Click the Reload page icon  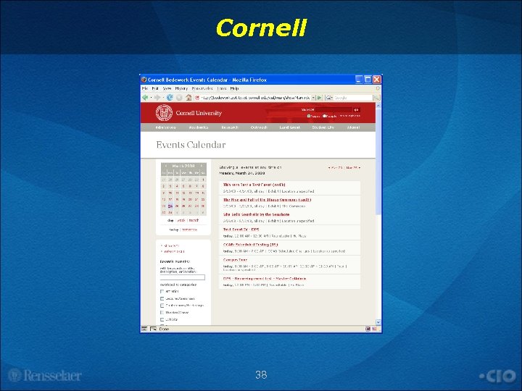coord(170,98)
